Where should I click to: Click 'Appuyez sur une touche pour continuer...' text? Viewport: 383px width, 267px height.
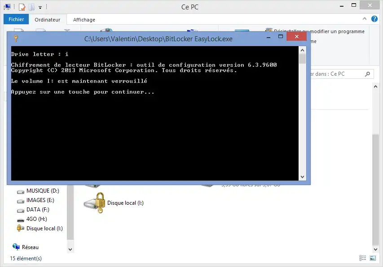point(83,92)
